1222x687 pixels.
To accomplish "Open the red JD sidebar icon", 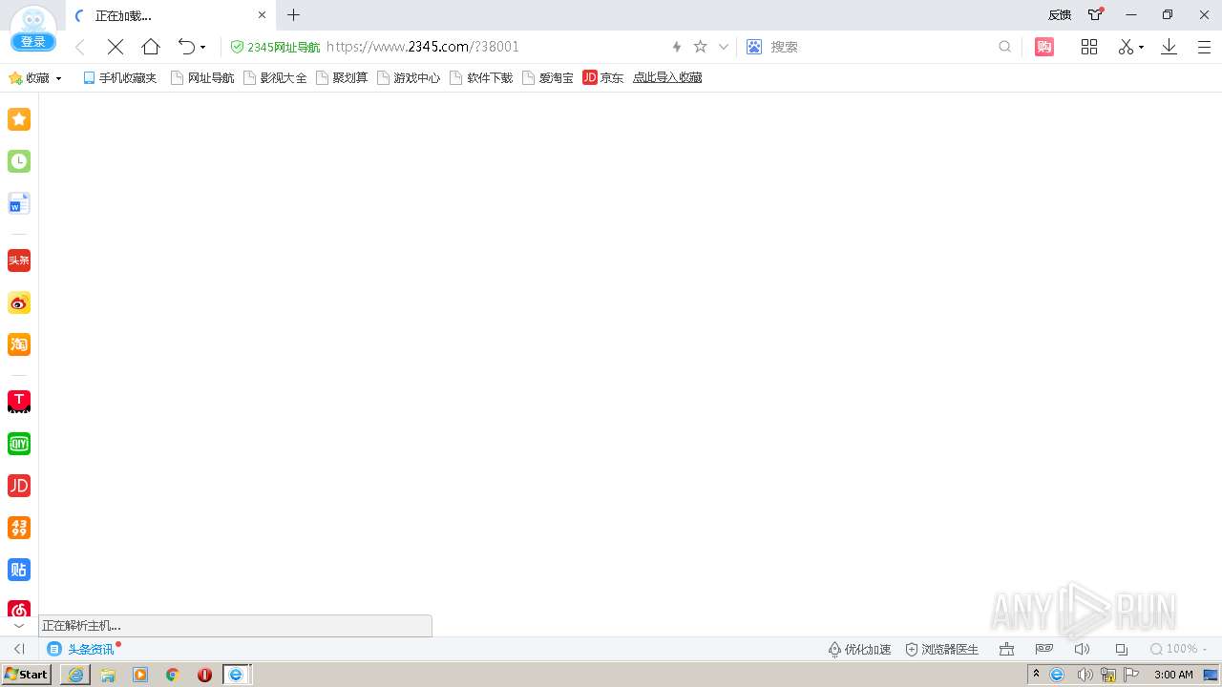I will click(x=19, y=486).
